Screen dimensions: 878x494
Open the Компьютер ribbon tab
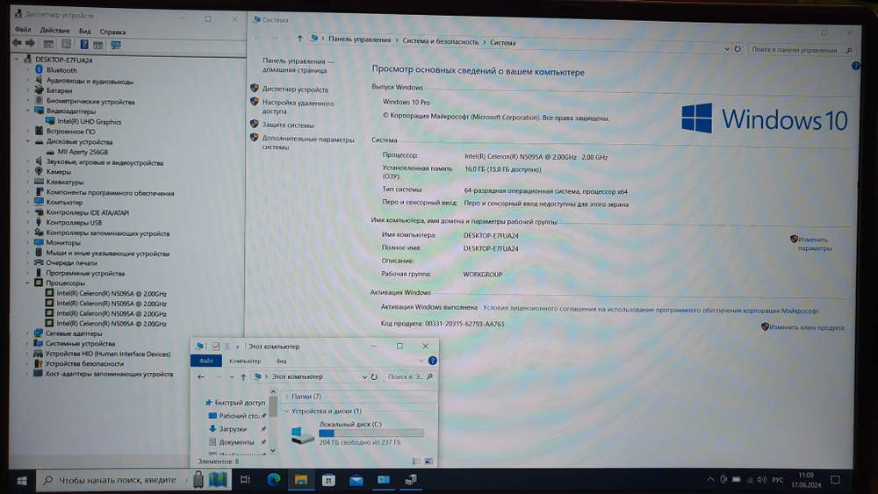245,361
